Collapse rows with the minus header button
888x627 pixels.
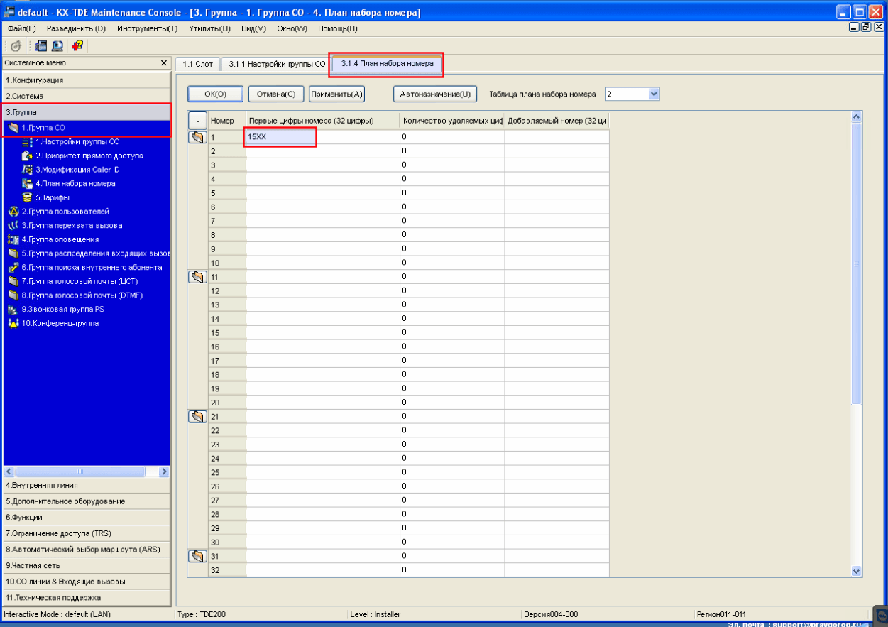coord(197,120)
